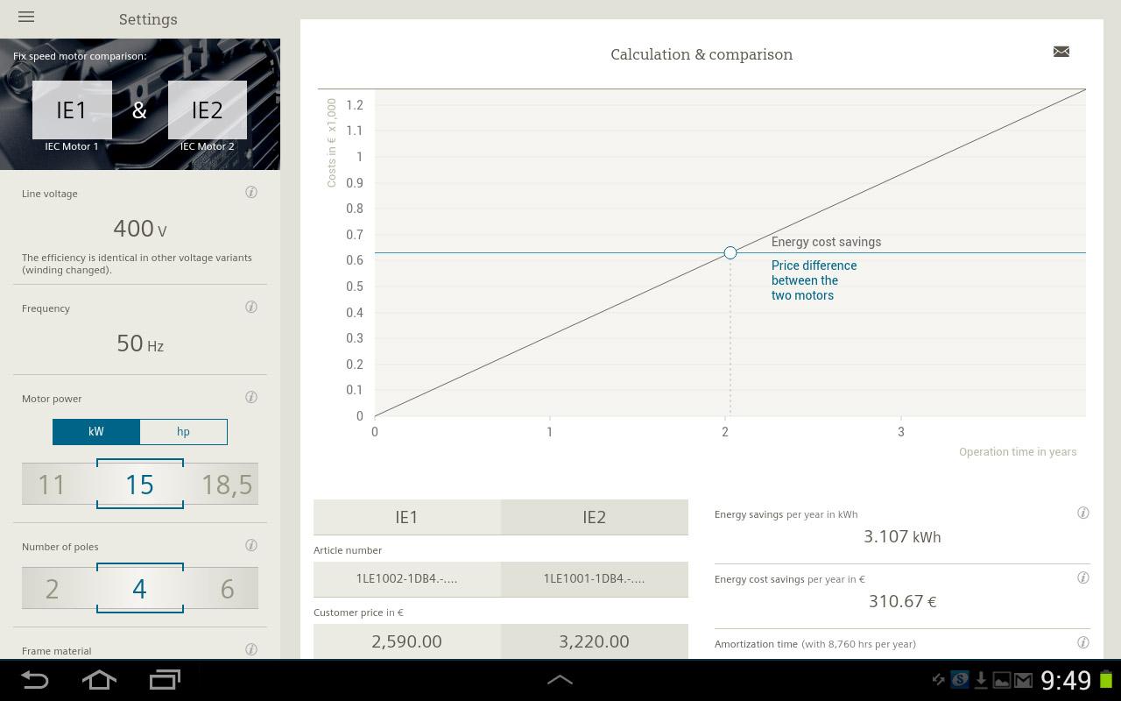1121x701 pixels.
Task: Open the picture notification icon
Action: [x=1001, y=680]
